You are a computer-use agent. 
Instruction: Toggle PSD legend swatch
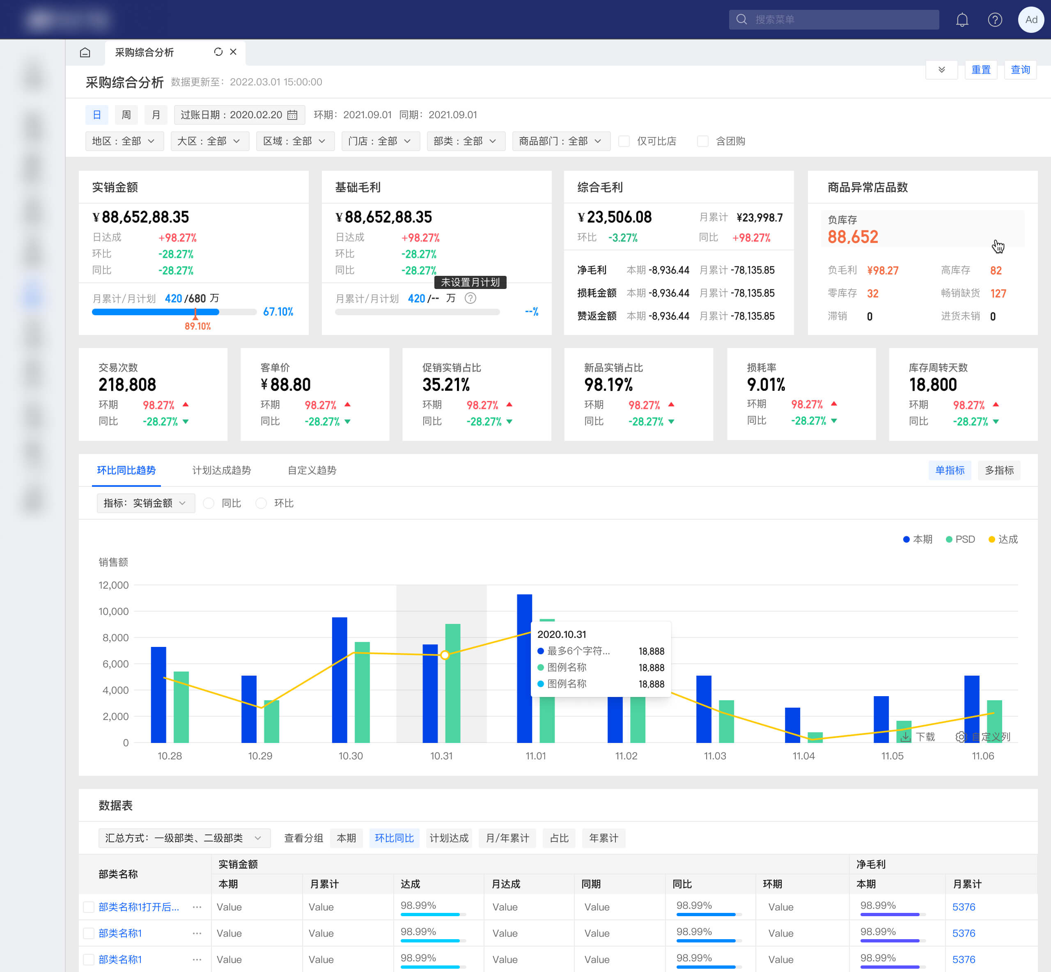949,539
